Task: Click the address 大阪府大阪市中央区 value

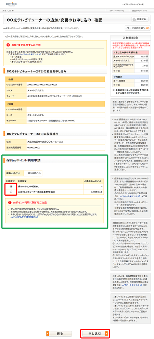Action: coord(45,142)
